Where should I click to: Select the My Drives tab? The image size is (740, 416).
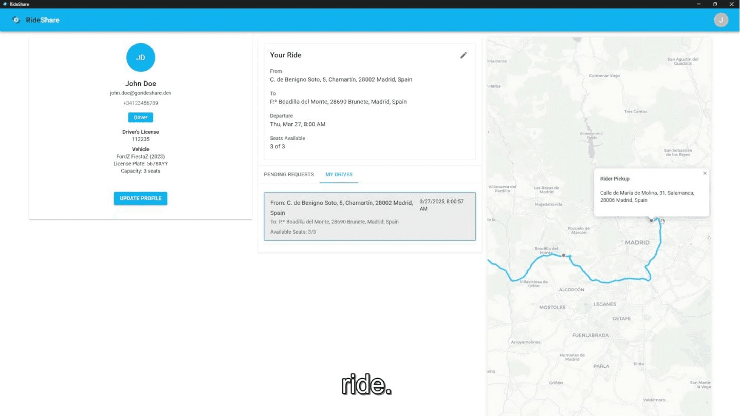pyautogui.click(x=339, y=175)
